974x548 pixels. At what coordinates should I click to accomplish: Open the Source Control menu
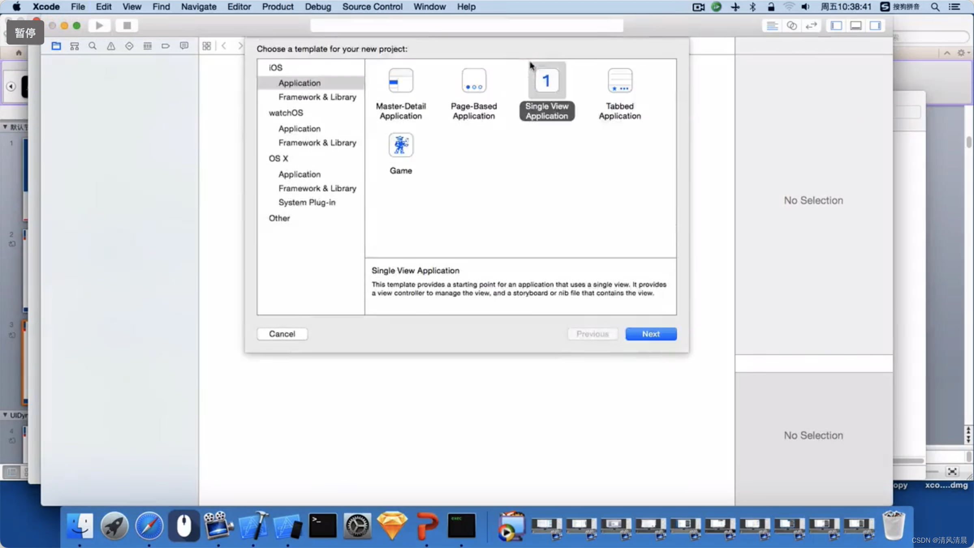[x=372, y=6]
